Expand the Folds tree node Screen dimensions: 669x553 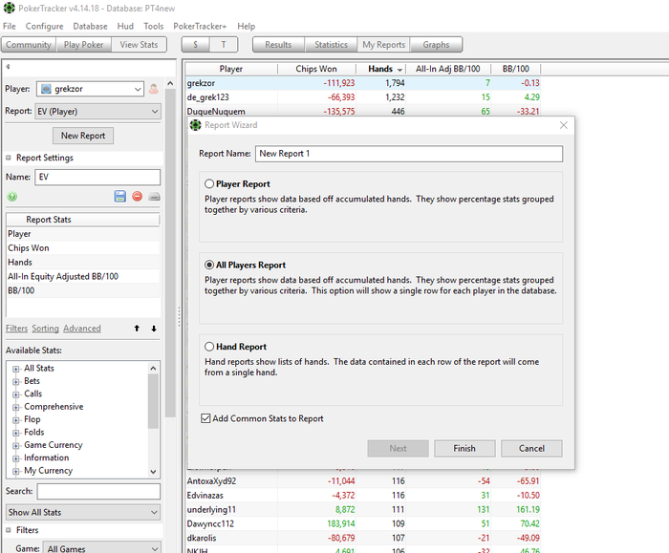tap(16, 433)
